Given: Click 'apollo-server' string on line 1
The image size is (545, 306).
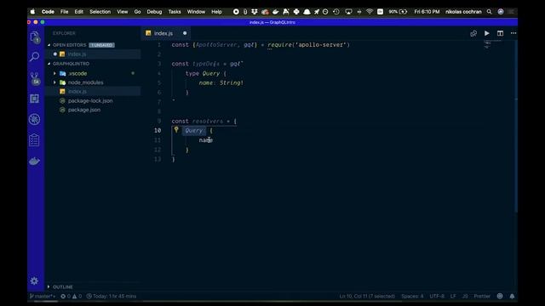Looking at the screenshot, I should coord(321,45).
